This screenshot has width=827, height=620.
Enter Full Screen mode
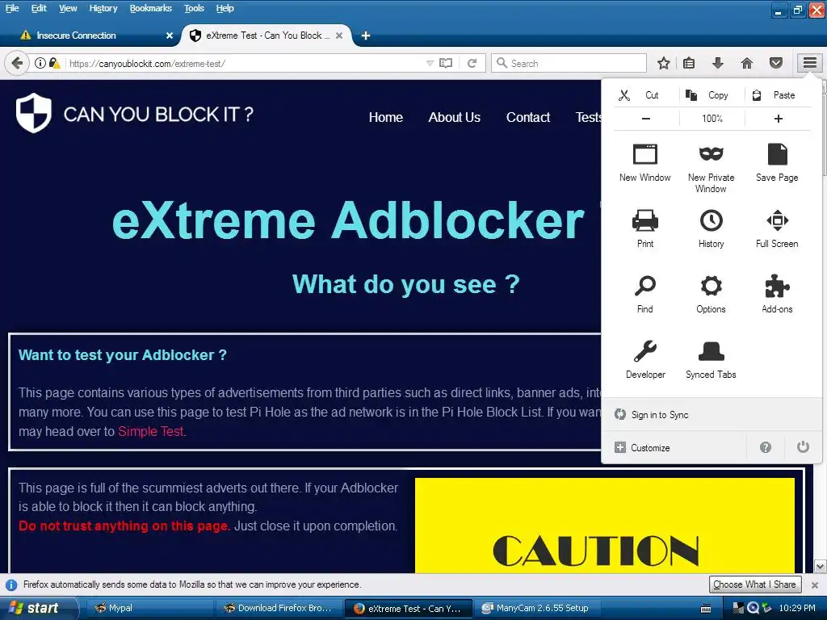777,228
